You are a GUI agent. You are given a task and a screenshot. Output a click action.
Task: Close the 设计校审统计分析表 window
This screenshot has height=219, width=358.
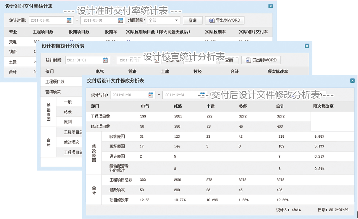pos(307,46)
